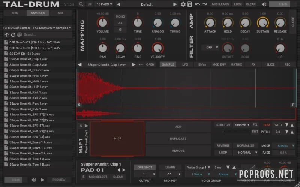The width and height of the screenshot is (300, 187).
Task: Select DSP Saw 0- C3 sample file
Action: click(38, 42)
